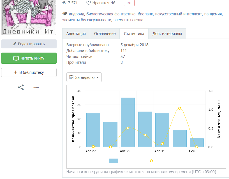Screen dimensions: 229x179
Task: Click the green Читать книгу button
Action: click(29, 58)
